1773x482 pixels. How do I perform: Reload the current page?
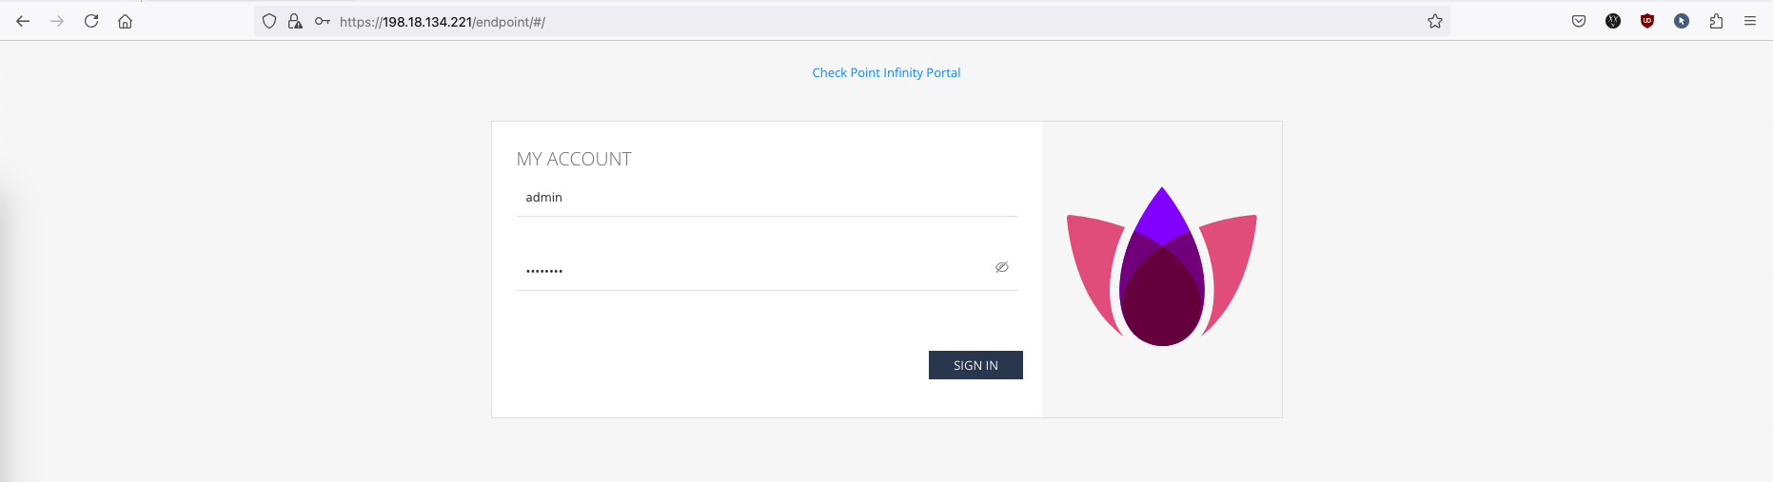(91, 21)
